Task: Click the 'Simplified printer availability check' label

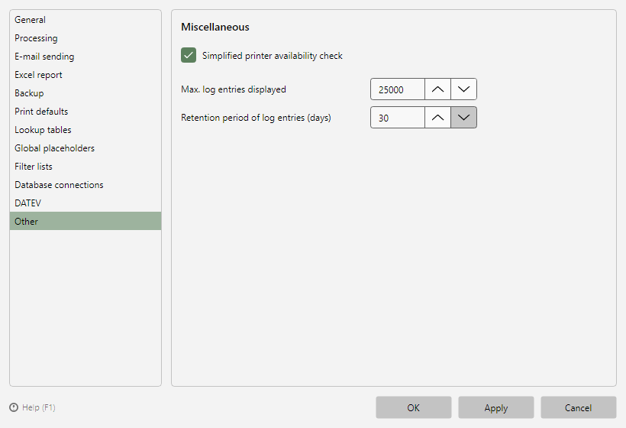Action: [273, 56]
